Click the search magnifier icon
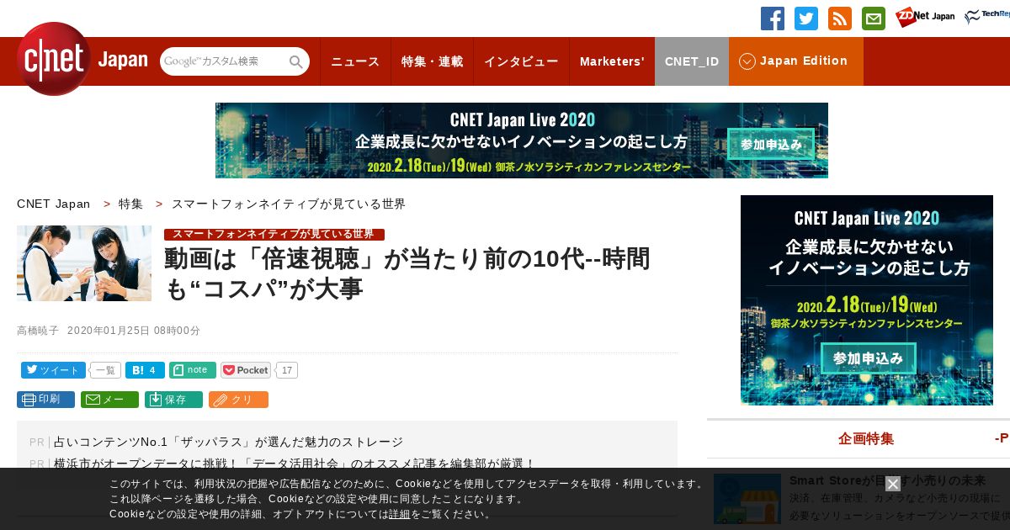This screenshot has height=530, width=1010. click(296, 61)
